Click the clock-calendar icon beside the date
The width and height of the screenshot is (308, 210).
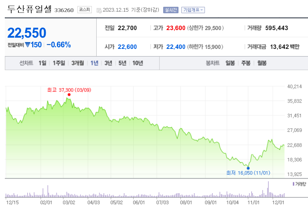point(99,10)
